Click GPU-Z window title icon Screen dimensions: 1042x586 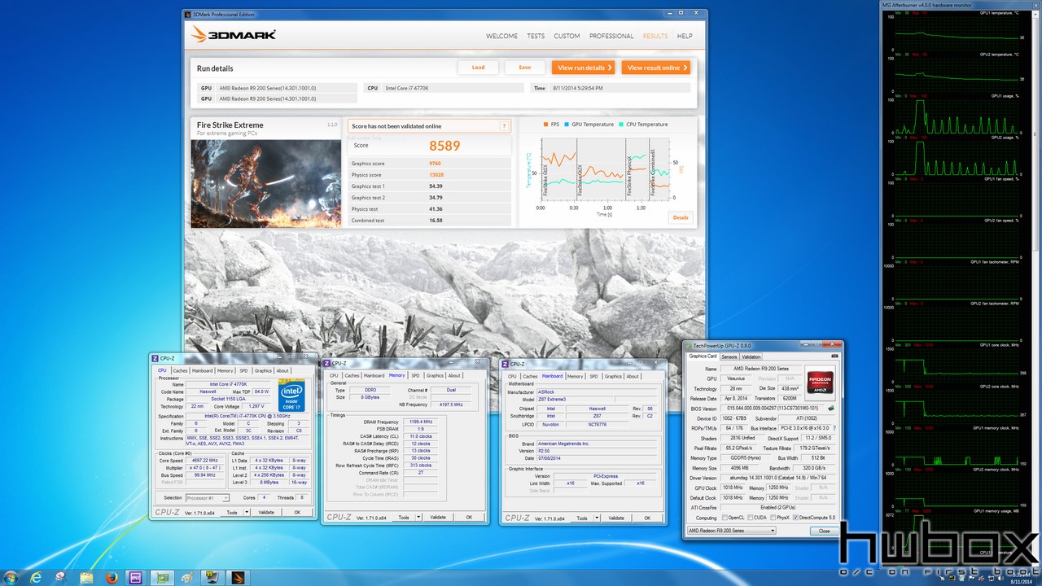pos(687,345)
